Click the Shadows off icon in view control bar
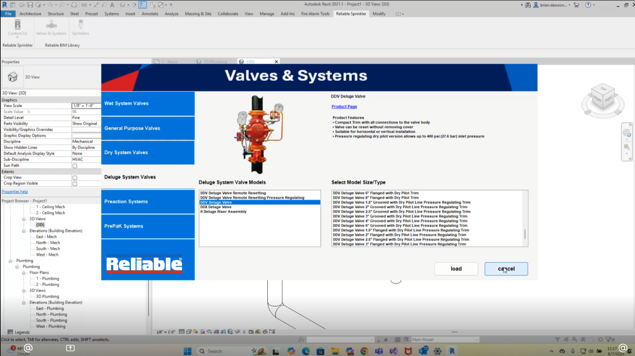Screen dimensions: 635x356 tap(203, 332)
